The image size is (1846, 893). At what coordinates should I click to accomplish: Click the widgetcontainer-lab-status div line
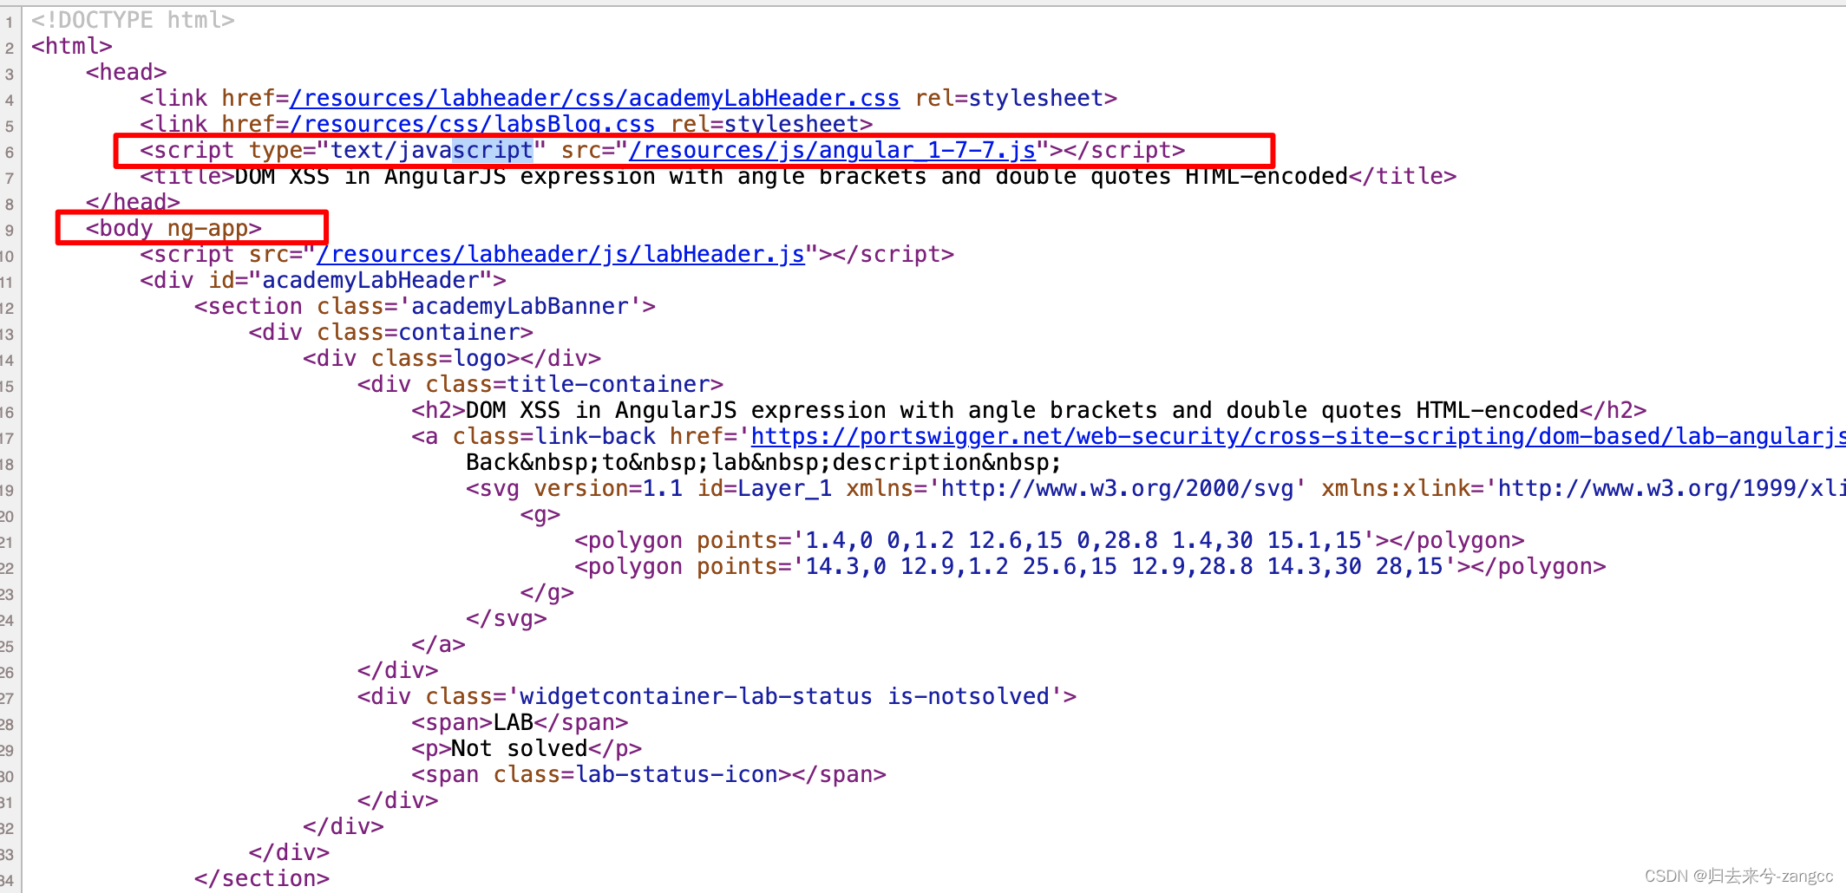point(717,696)
